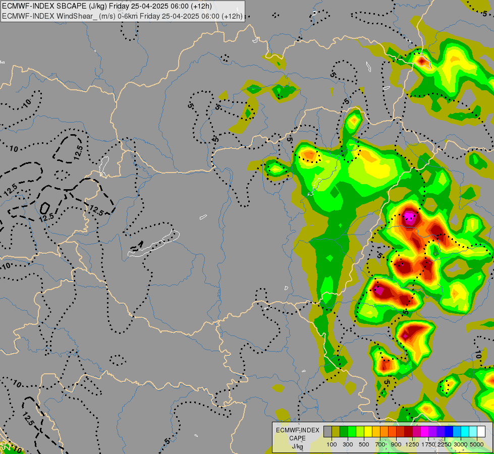This screenshot has height=454, width=494.
Task: Click legend value 500
Action: click(364, 444)
